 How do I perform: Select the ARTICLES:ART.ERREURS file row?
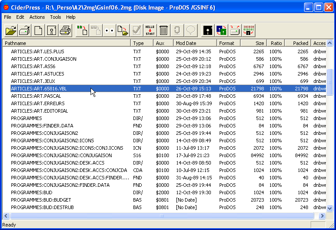click(168, 103)
